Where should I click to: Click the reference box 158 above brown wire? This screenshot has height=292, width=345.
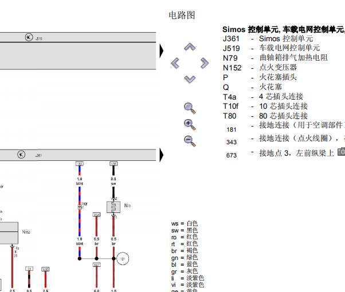click(x=97, y=215)
